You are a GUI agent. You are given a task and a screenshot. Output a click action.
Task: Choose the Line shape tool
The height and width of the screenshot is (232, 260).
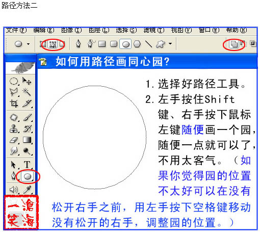148,44
